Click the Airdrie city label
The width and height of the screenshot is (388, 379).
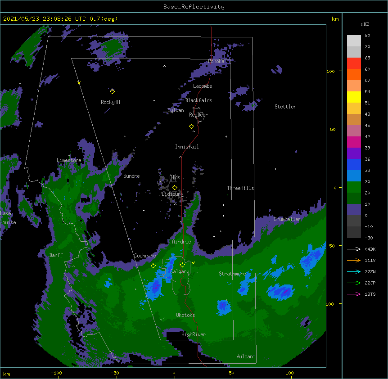pos(182,242)
